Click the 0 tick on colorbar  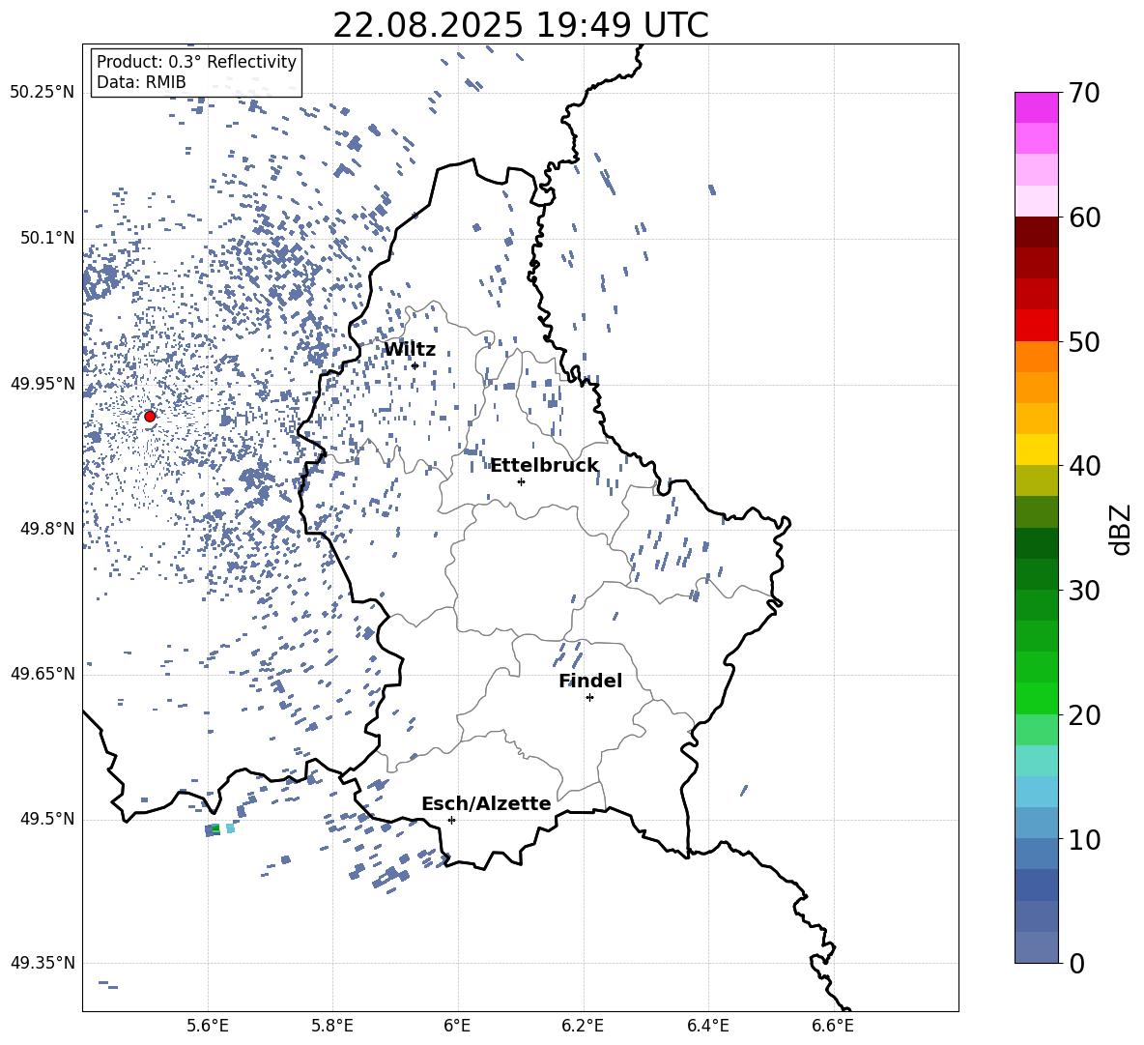(1077, 963)
